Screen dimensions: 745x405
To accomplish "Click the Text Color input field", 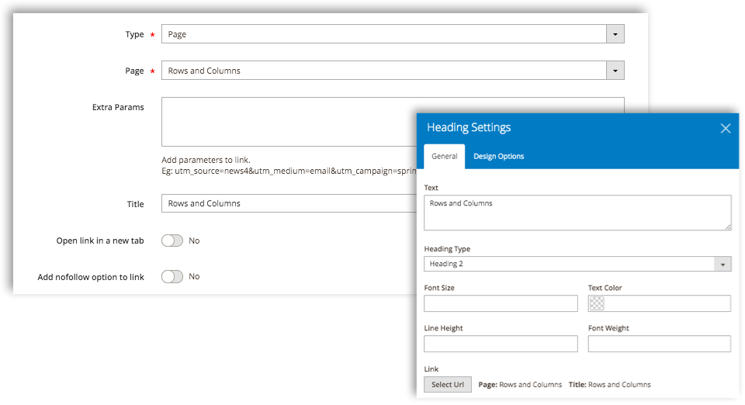I will pyautogui.click(x=659, y=303).
